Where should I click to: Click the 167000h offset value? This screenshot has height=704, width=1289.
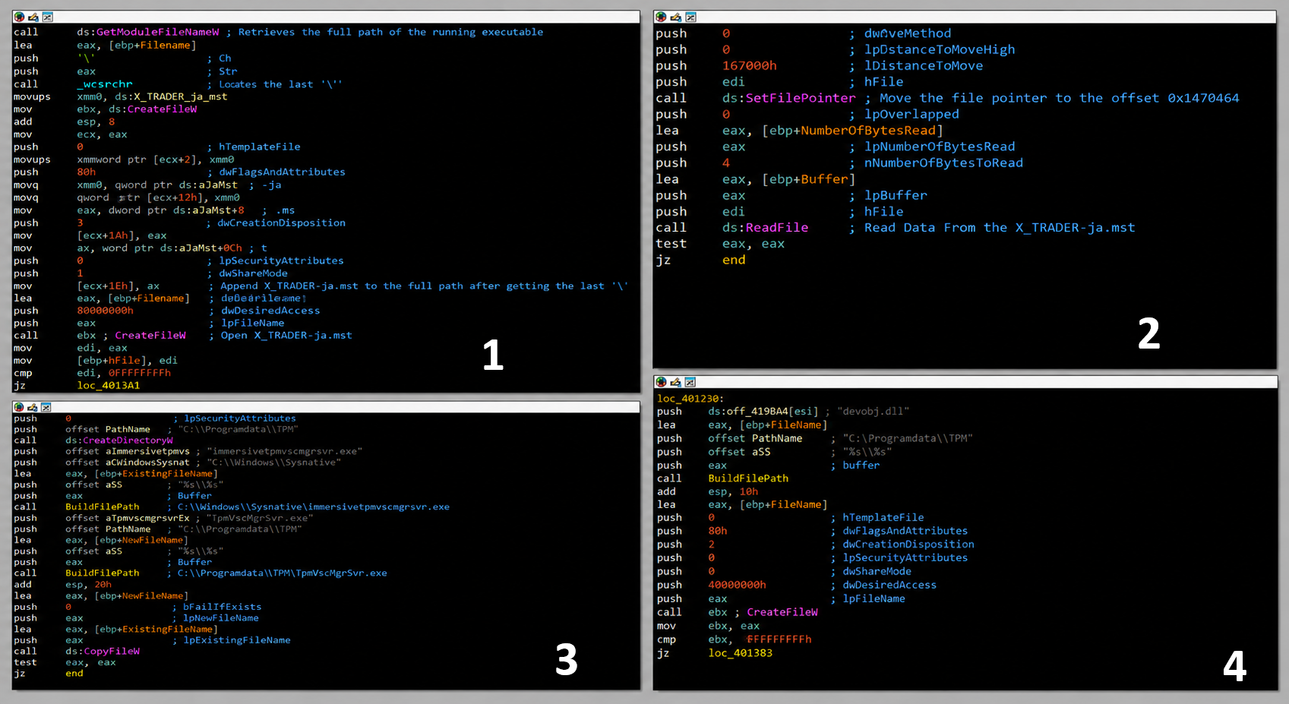click(750, 66)
